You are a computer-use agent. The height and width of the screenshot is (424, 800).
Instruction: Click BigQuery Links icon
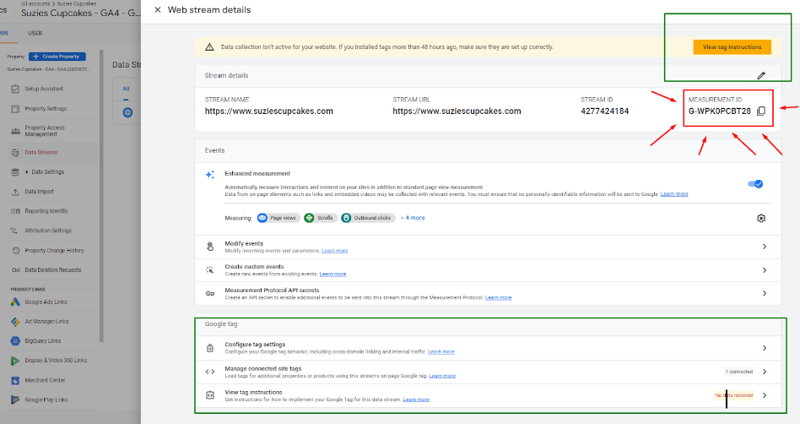(x=15, y=340)
